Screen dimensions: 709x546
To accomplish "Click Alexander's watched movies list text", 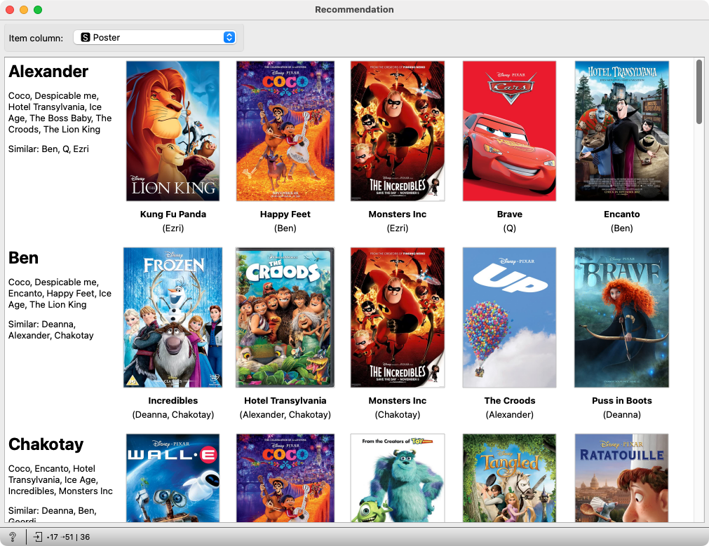I will [x=60, y=113].
